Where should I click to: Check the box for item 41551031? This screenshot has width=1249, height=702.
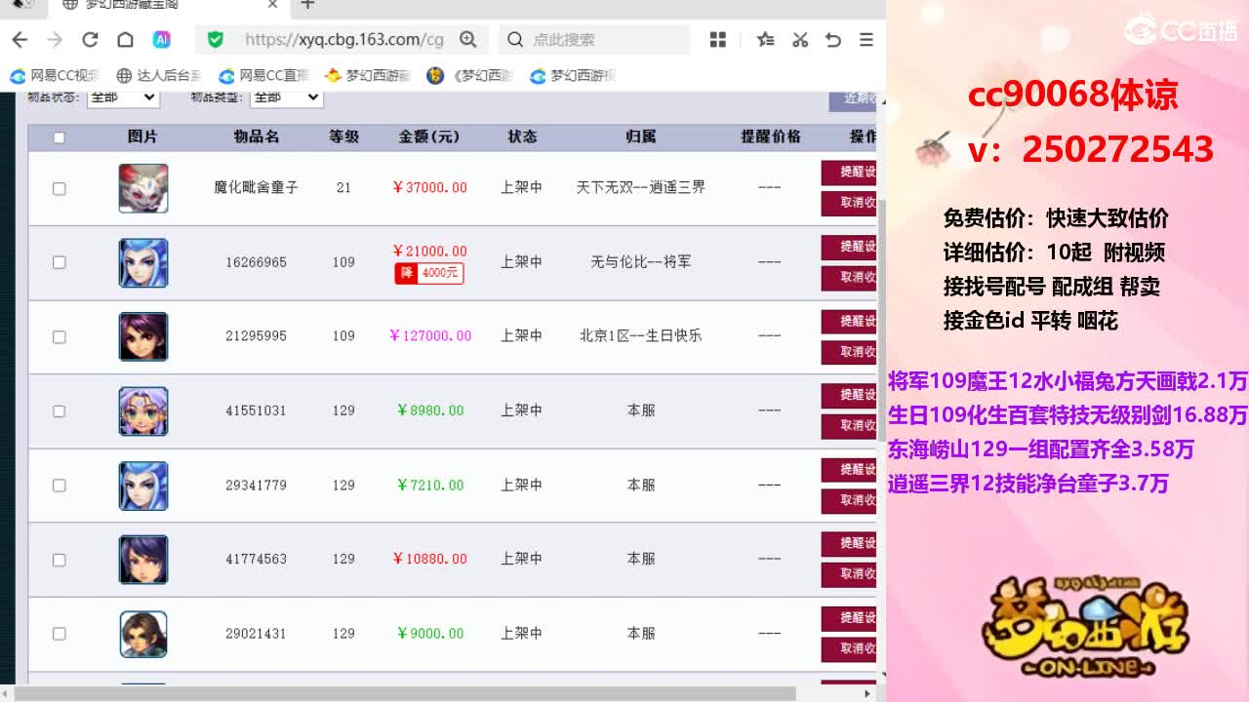[59, 410]
